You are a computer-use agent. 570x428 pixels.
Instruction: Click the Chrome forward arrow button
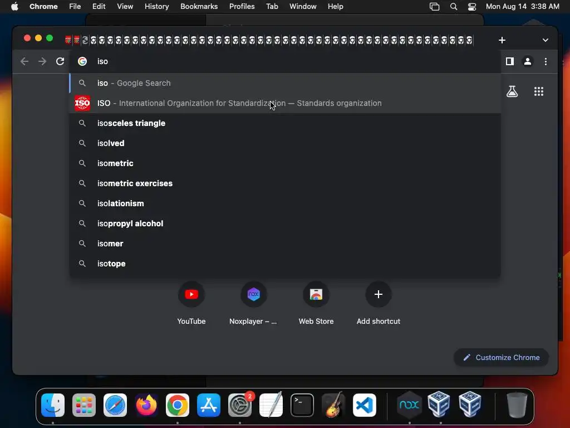click(x=42, y=61)
